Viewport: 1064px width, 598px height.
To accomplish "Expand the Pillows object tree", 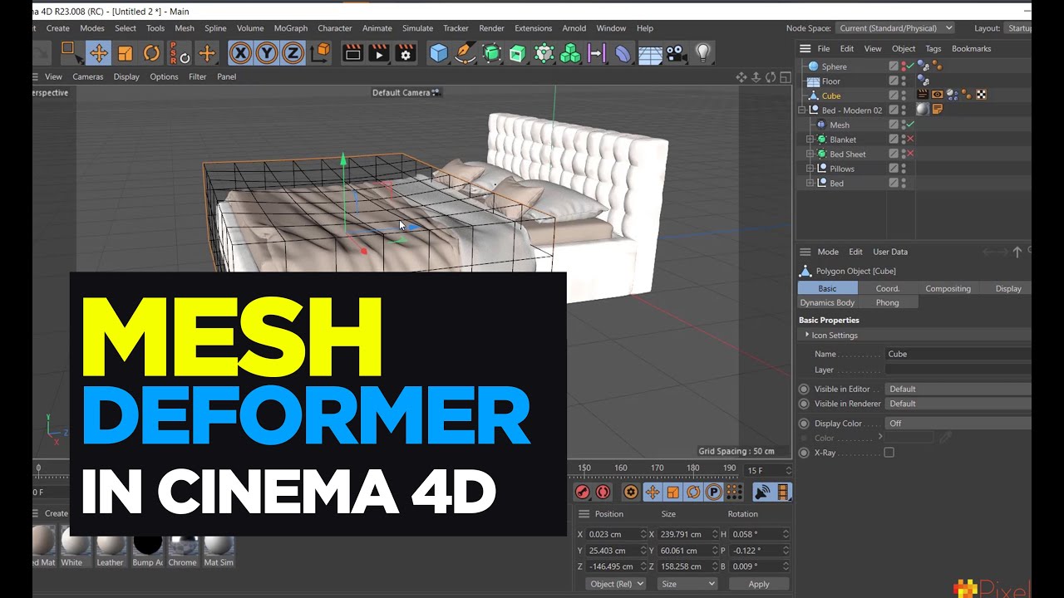I will pos(810,169).
